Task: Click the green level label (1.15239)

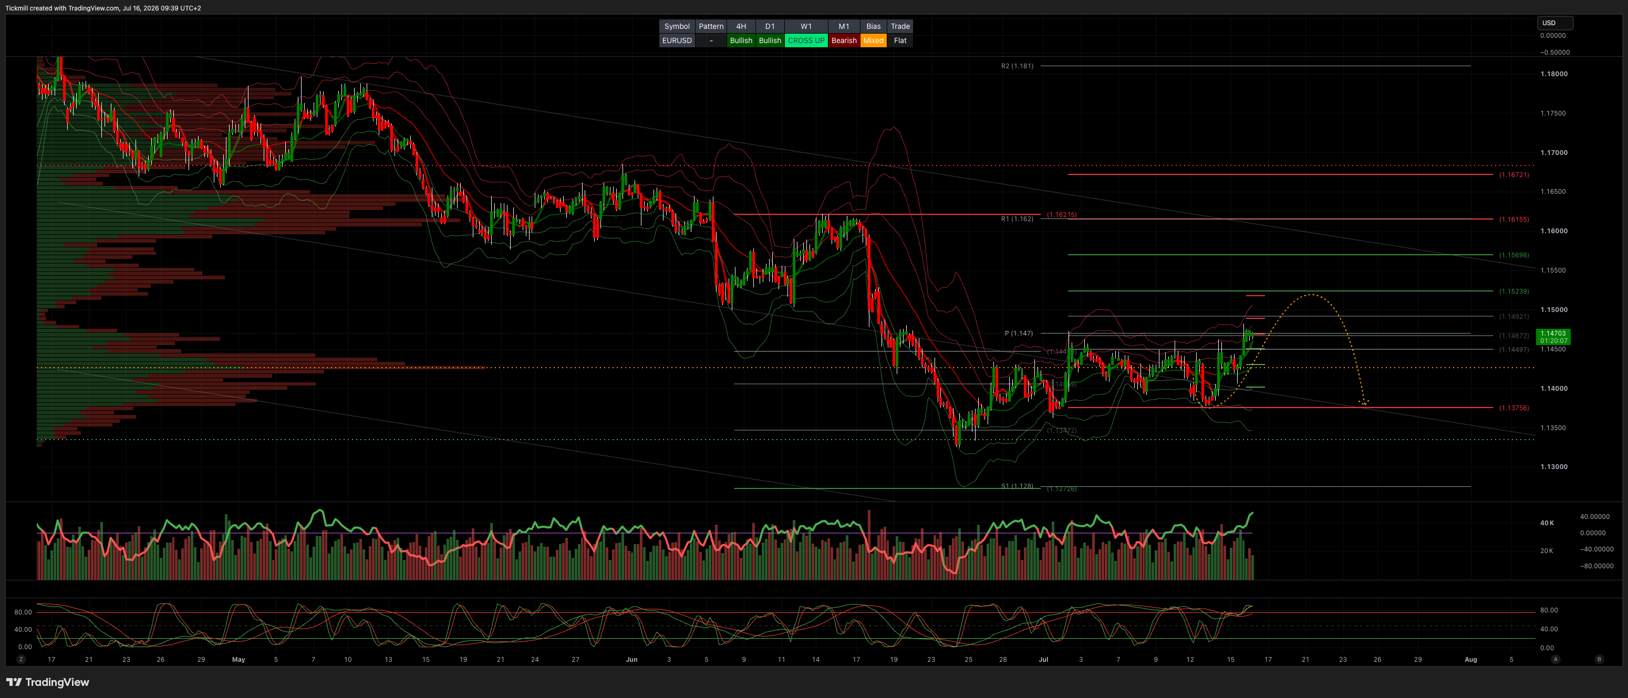Action: coord(1513,292)
